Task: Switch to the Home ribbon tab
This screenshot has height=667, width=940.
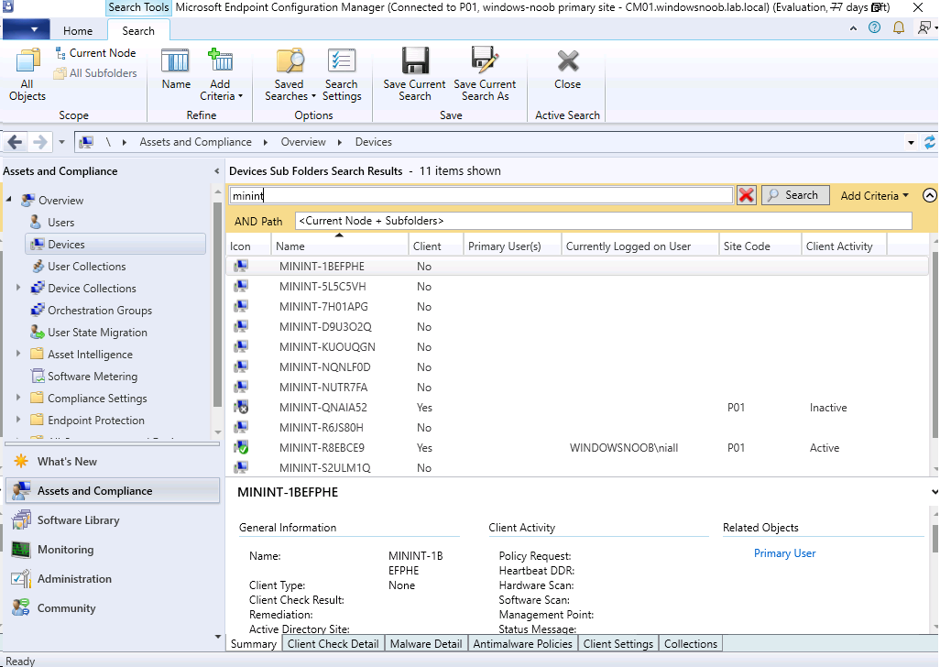Action: (x=78, y=30)
